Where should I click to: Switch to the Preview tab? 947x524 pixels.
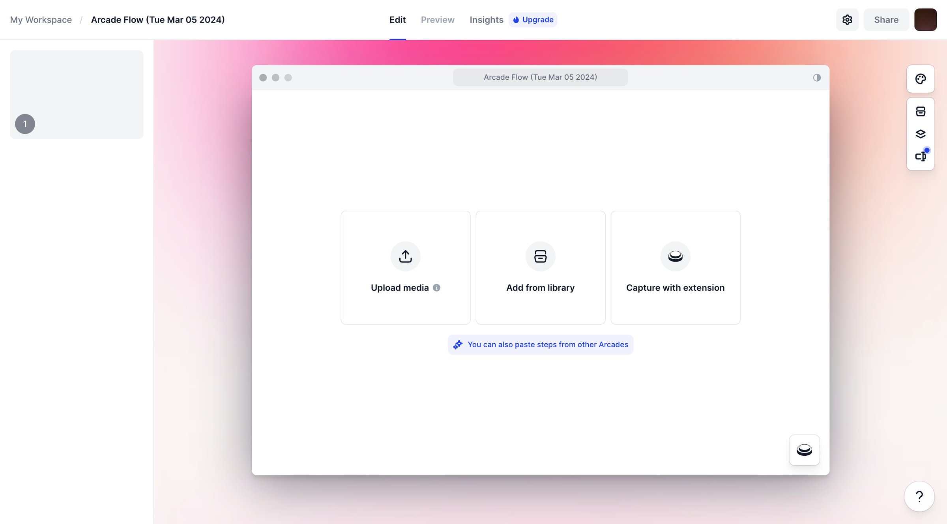[x=438, y=20]
